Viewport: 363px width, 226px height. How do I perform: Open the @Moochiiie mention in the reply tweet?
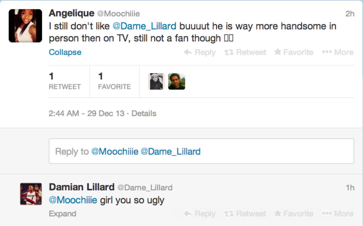pos(73,200)
